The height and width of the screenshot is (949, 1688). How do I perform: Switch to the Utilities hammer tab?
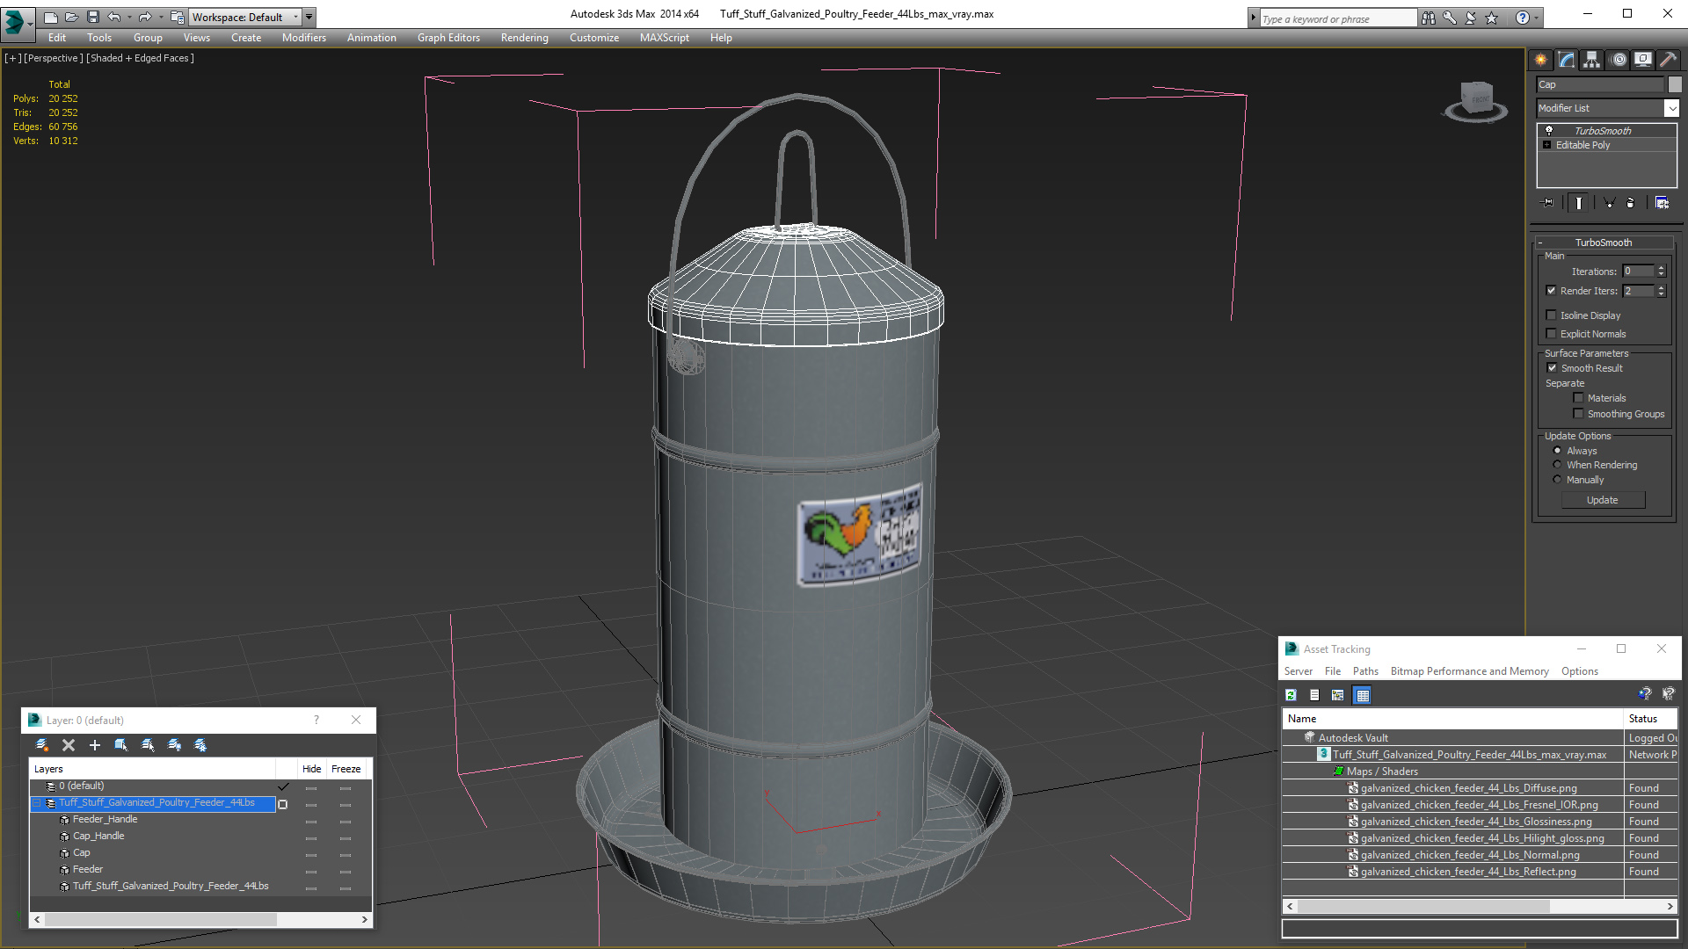pyautogui.click(x=1668, y=60)
